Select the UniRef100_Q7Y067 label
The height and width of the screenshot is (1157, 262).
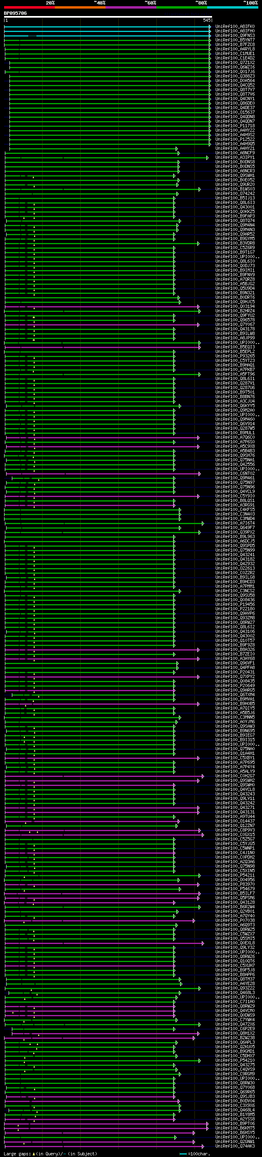pyautogui.click(x=235, y=324)
